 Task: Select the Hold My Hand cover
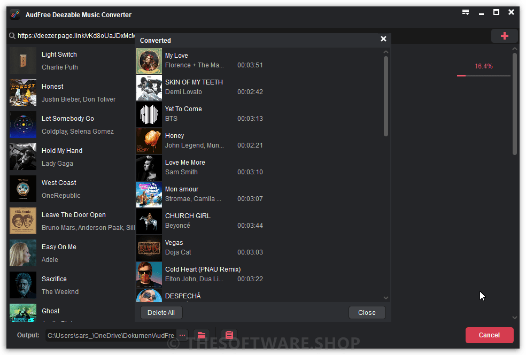pyautogui.click(x=23, y=157)
